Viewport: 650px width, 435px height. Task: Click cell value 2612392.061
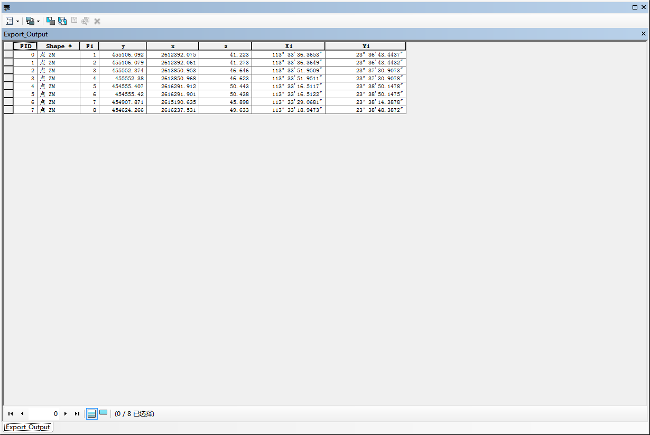click(x=173, y=62)
